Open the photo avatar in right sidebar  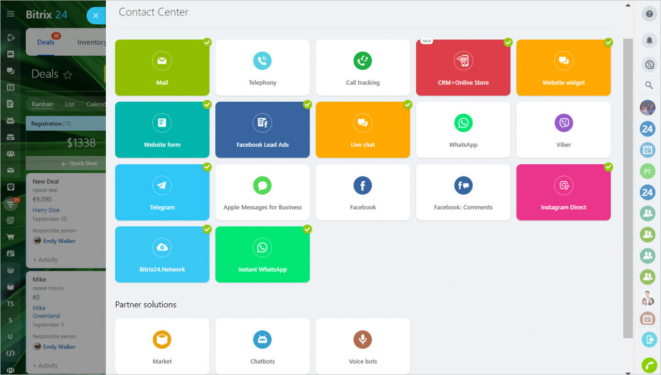point(647,107)
